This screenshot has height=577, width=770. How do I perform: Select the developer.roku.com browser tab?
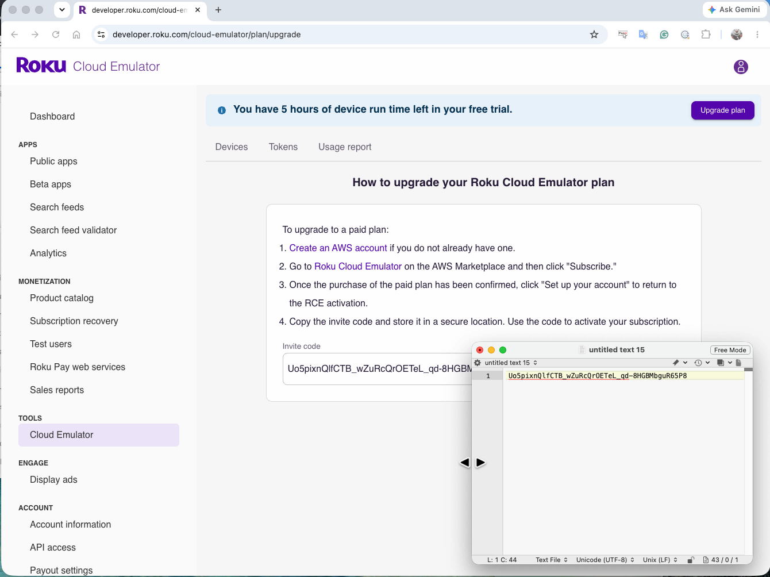point(140,10)
